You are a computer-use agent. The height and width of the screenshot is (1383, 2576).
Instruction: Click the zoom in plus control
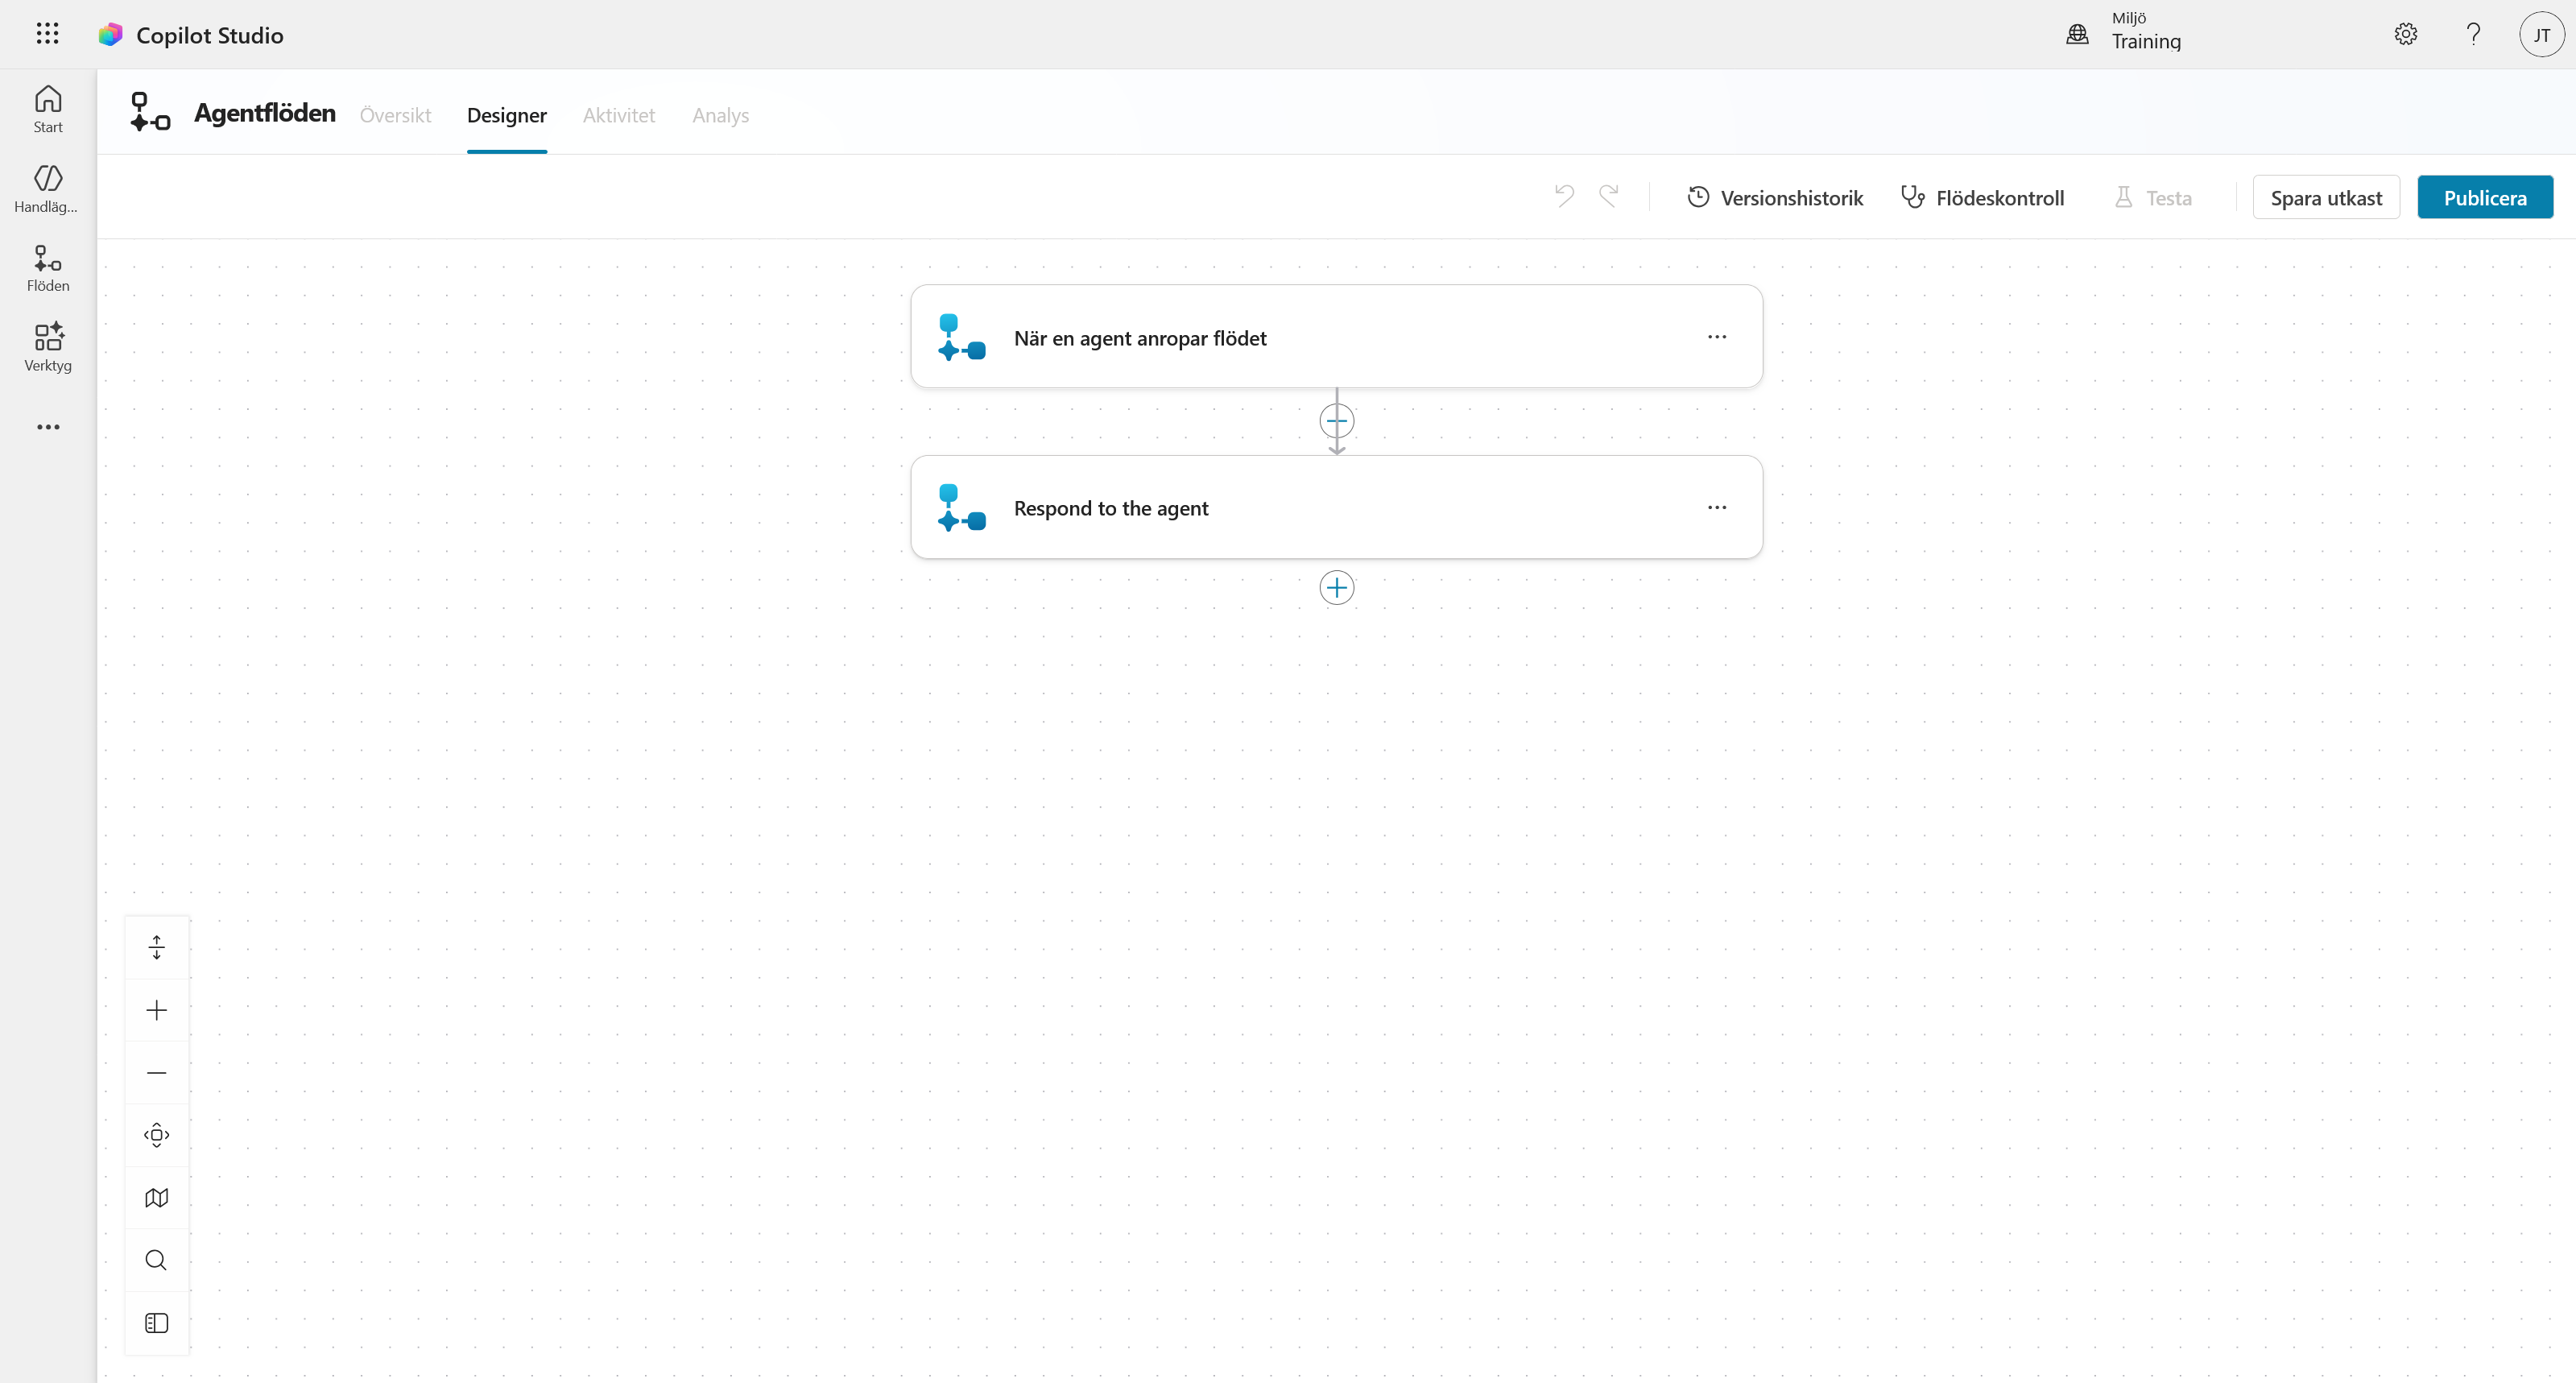[x=157, y=1010]
